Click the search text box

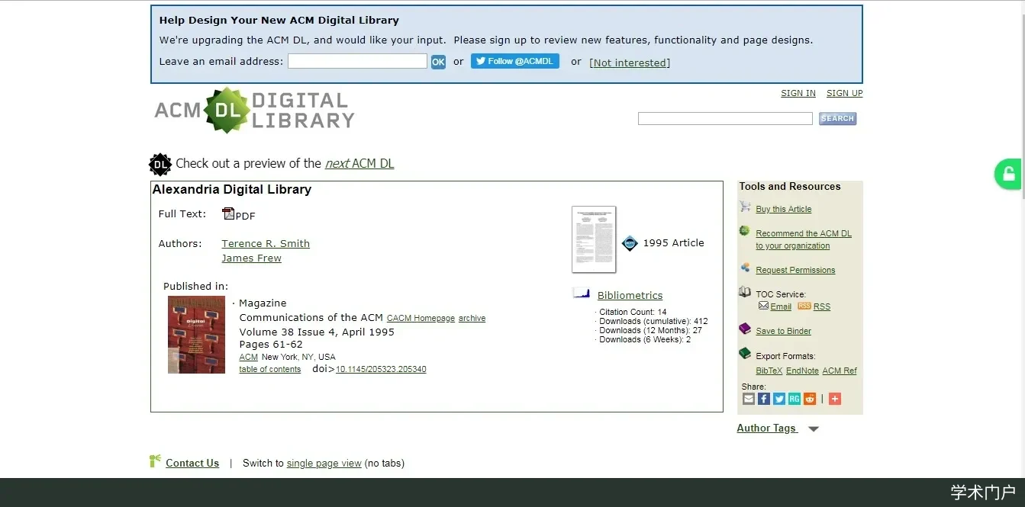coord(725,118)
